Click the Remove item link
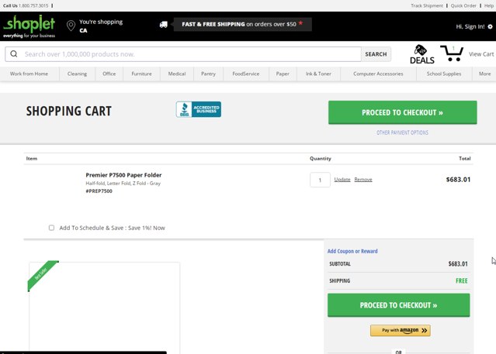Screen dimensions: 496x354 pyautogui.click(x=363, y=180)
